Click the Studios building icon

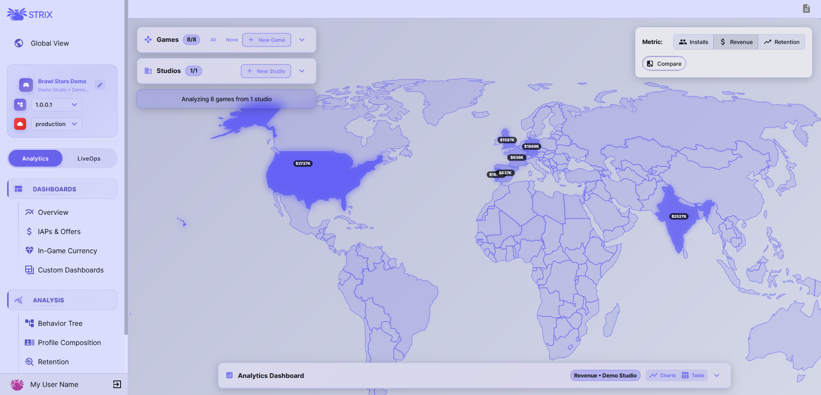pos(148,71)
